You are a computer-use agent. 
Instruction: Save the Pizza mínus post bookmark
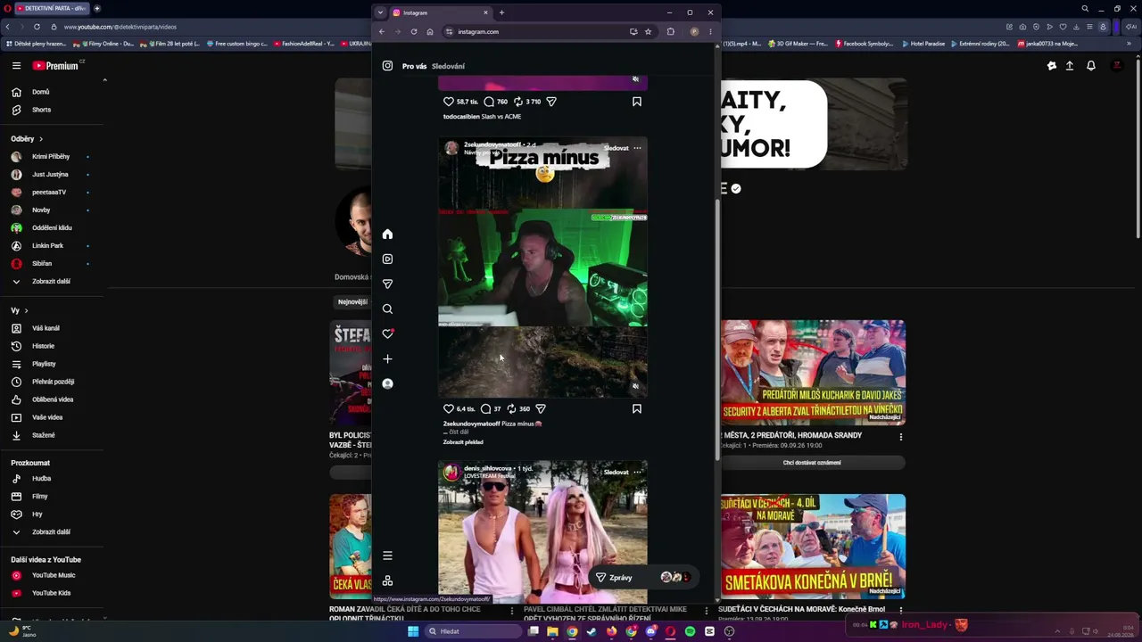[637, 409]
